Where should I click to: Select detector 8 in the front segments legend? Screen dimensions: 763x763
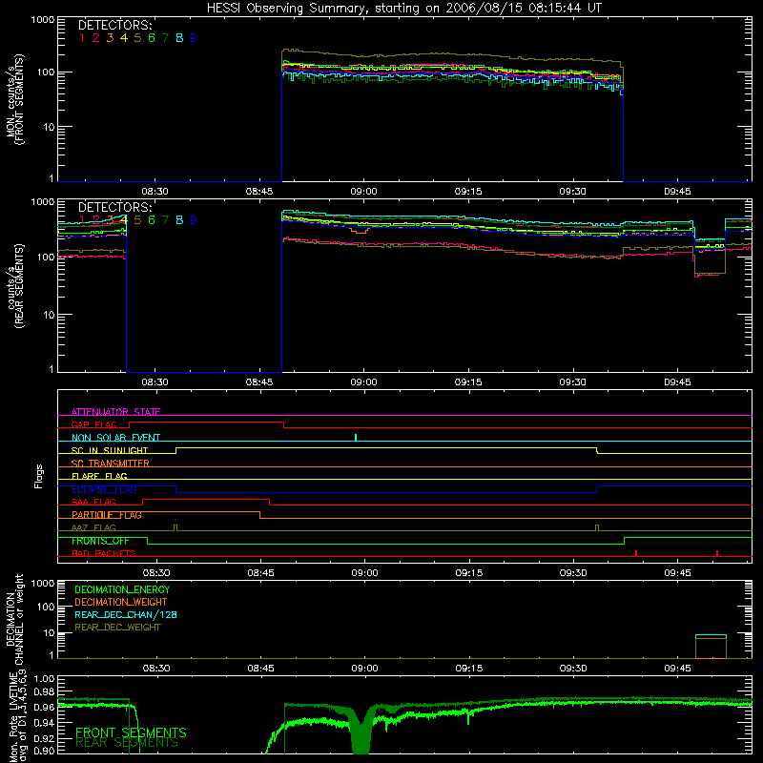point(179,38)
